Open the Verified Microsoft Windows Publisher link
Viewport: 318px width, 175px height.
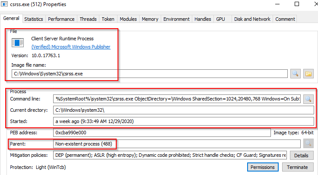[71, 47]
